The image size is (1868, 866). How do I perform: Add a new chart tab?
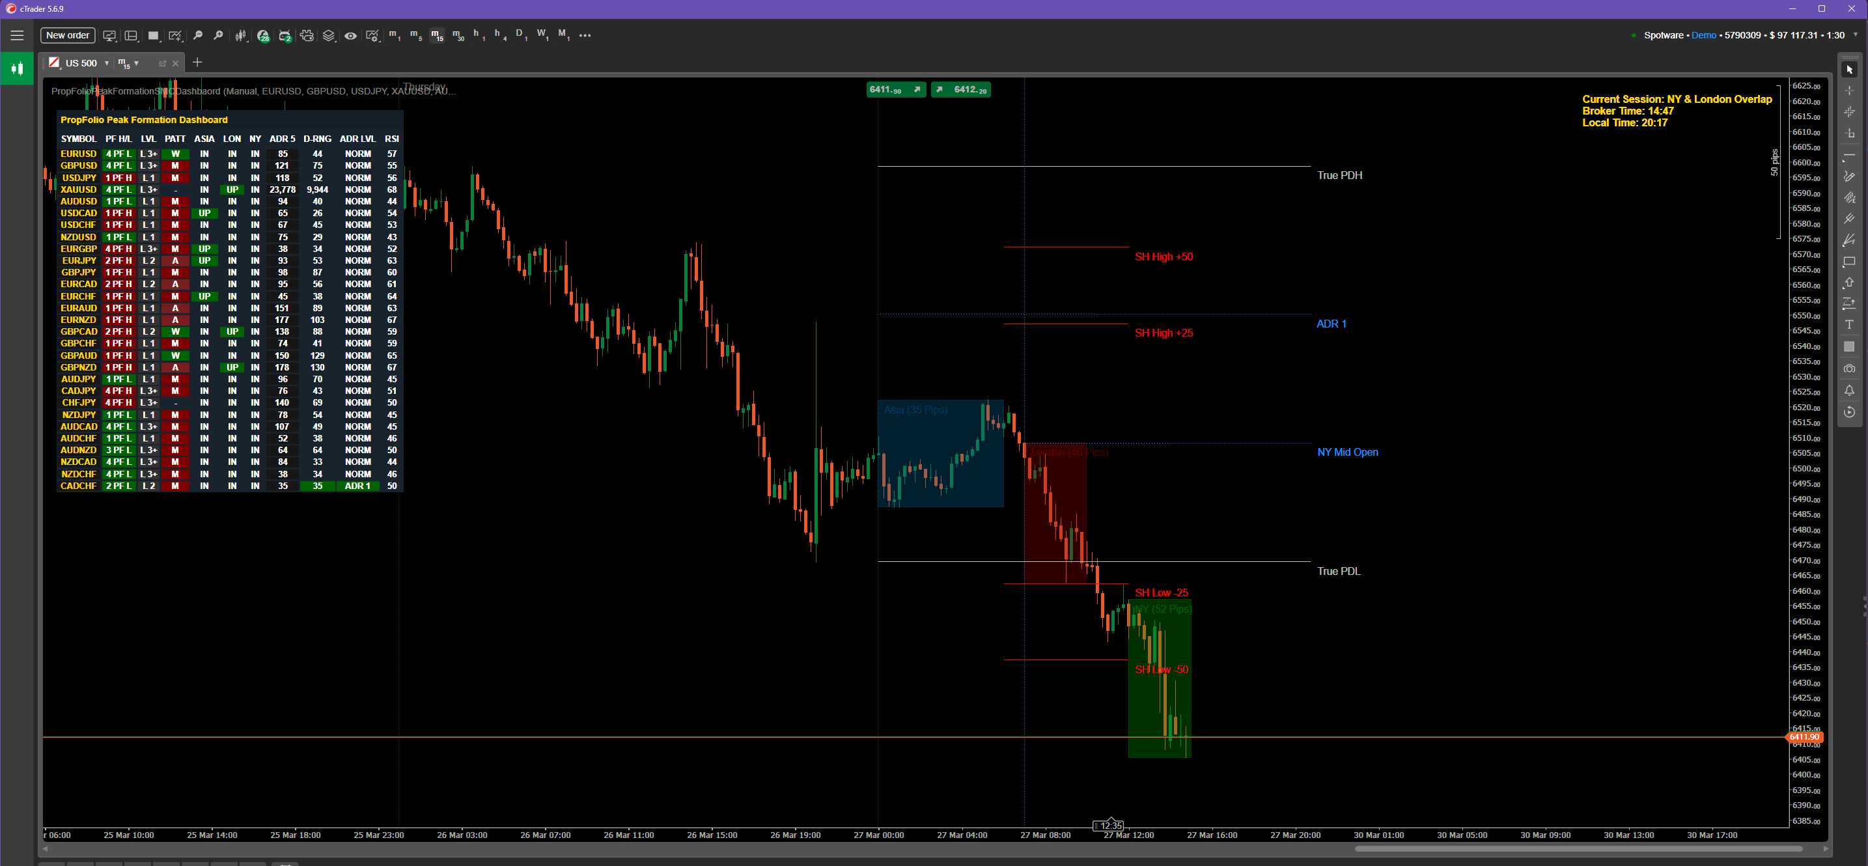tap(197, 63)
